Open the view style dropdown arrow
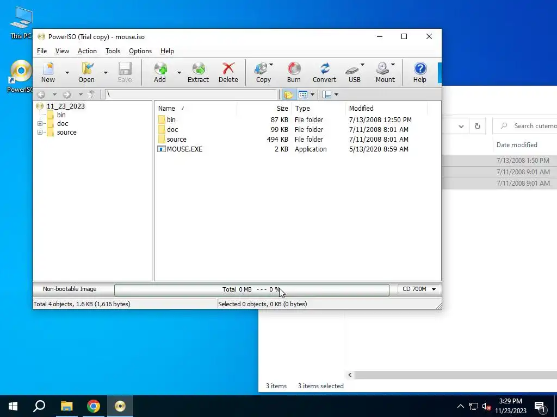Screen dimensions: 557x417 313,94
